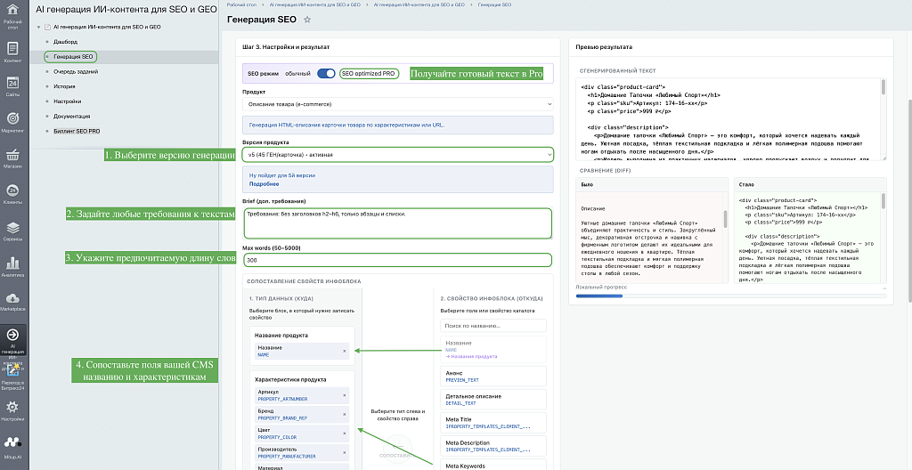This screenshot has width=912, height=470.
Task: Click the Подробнее link
Action: tap(264, 183)
